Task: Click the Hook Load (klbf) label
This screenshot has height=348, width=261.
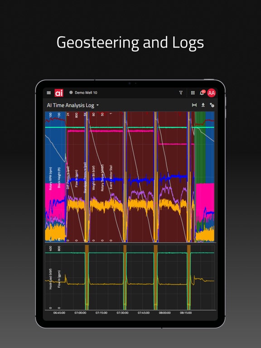Action: click(x=51, y=279)
